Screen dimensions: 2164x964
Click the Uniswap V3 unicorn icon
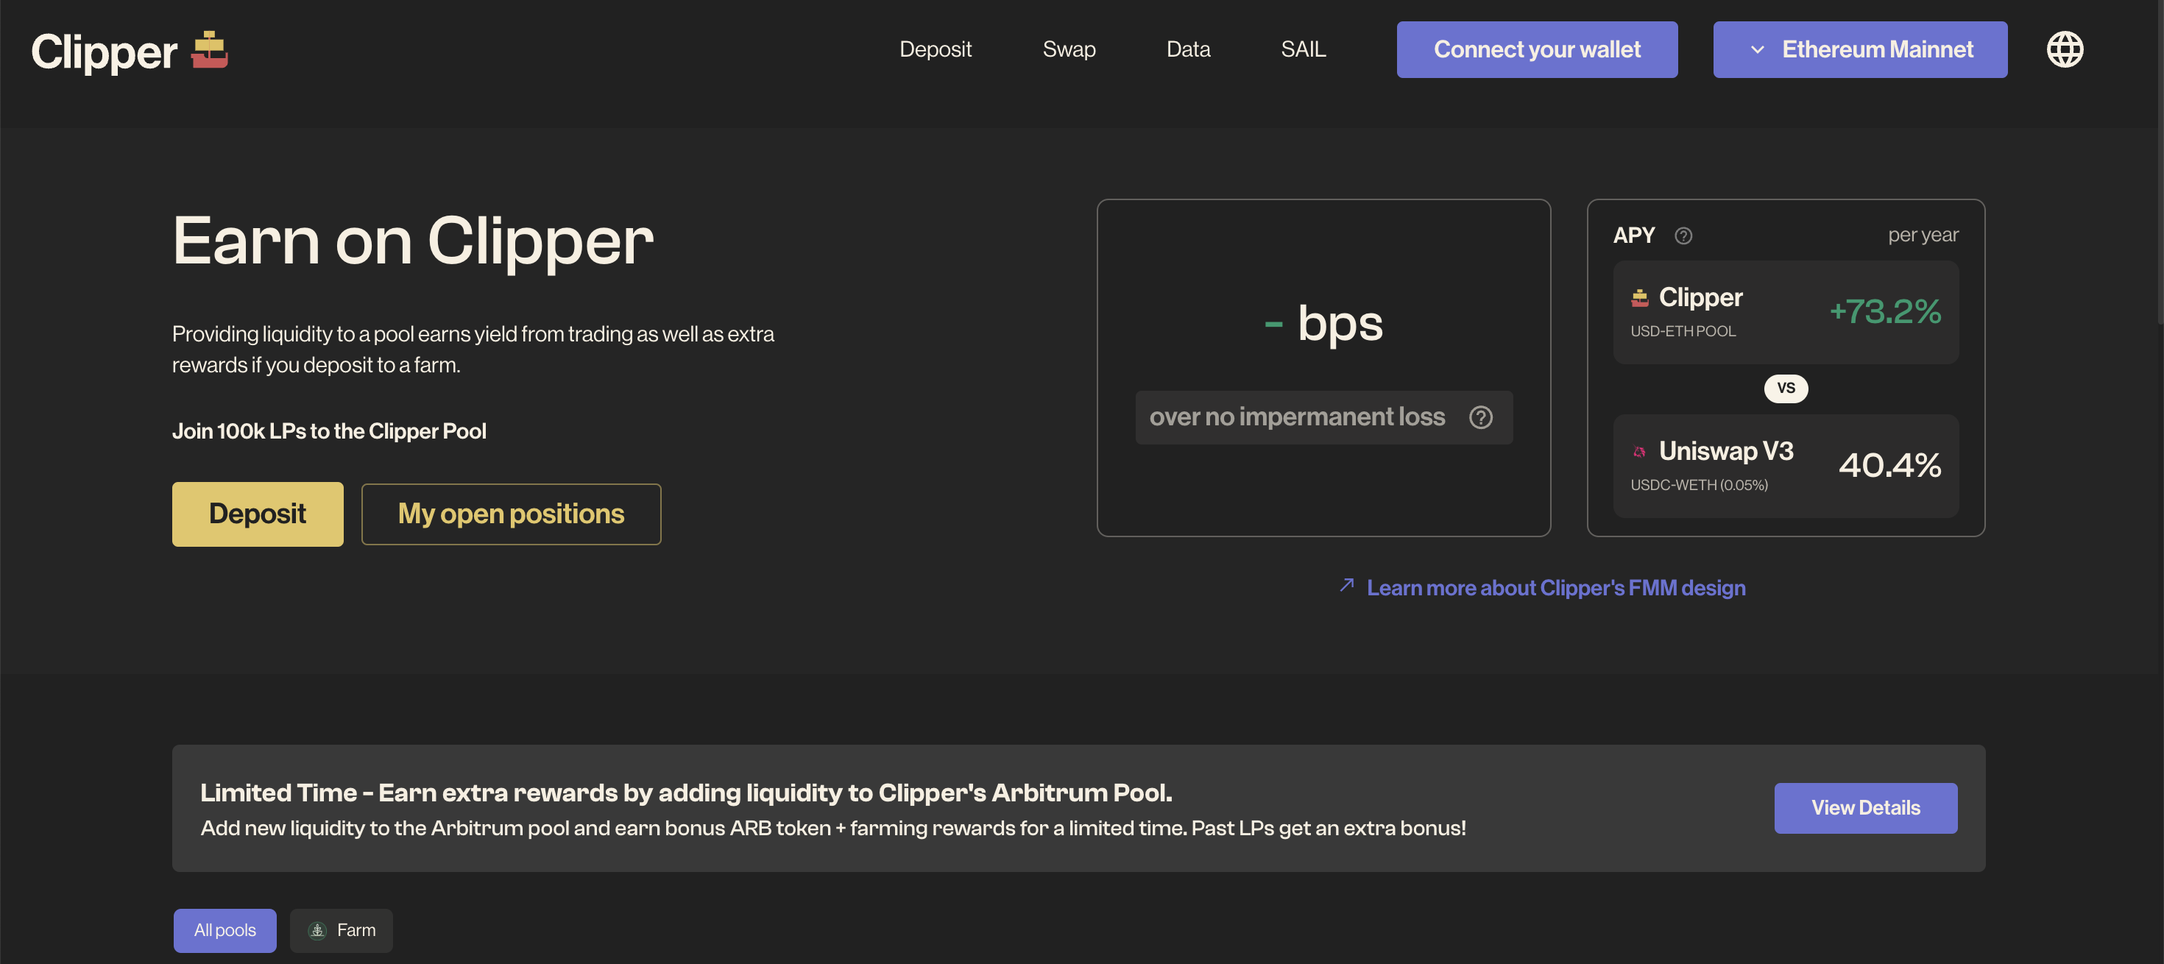point(1639,452)
